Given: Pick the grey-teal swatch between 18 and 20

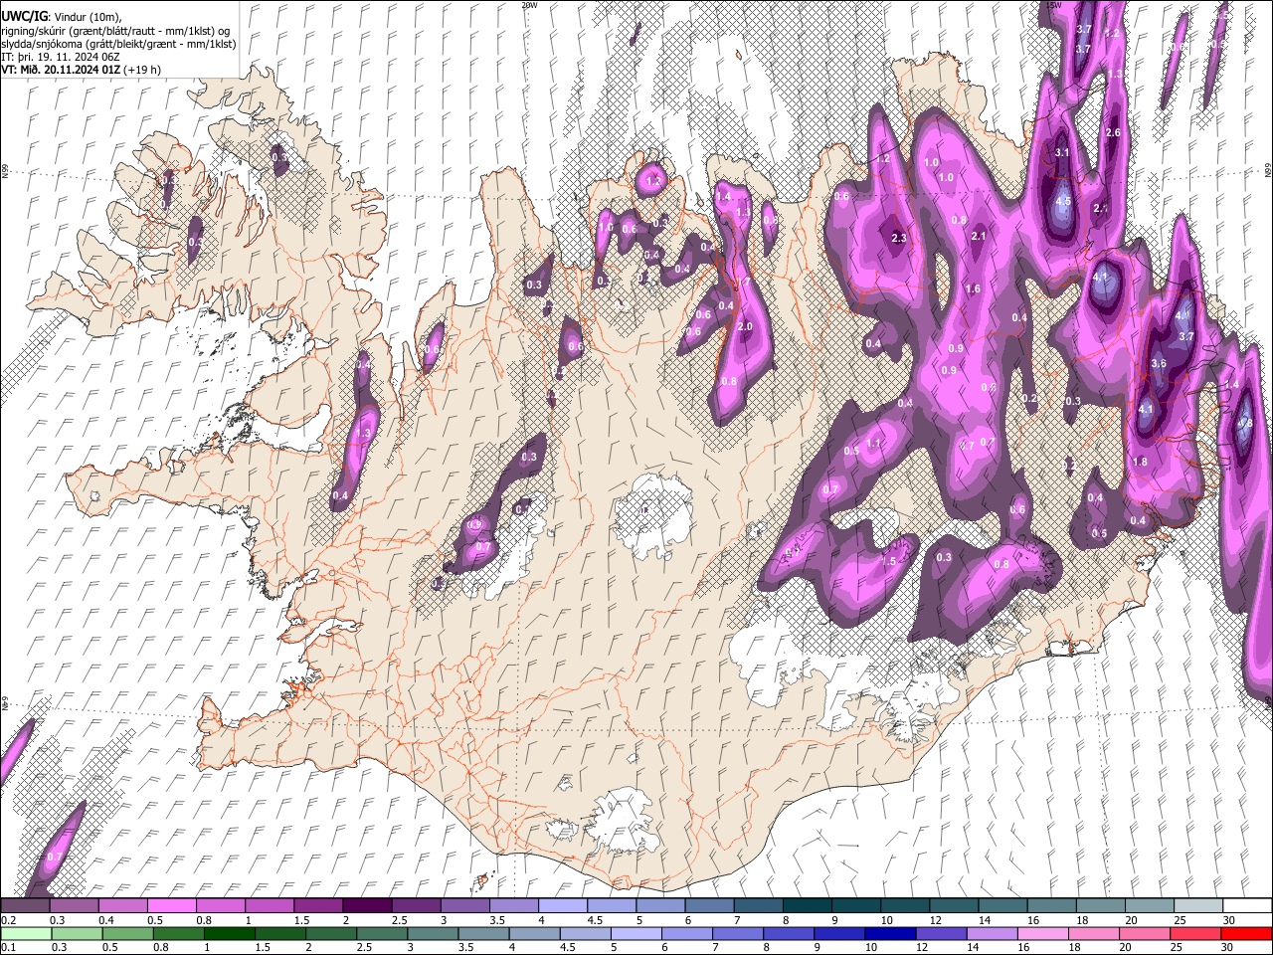Looking at the screenshot, I should click(x=1100, y=905).
